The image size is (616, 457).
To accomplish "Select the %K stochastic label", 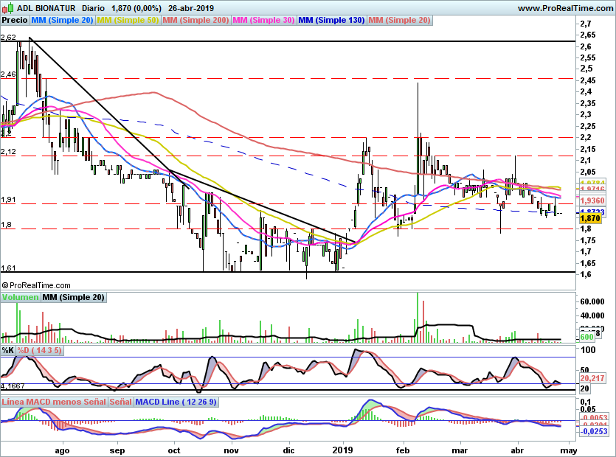I will click(8, 350).
